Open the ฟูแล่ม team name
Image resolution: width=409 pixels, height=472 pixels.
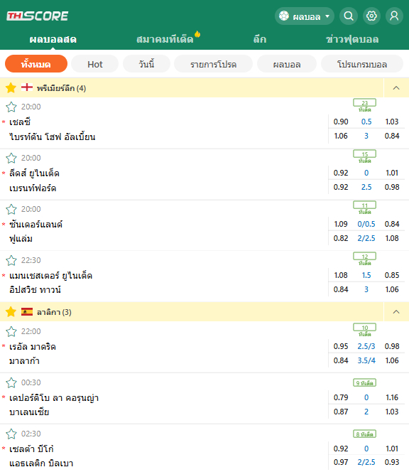tap(21, 239)
